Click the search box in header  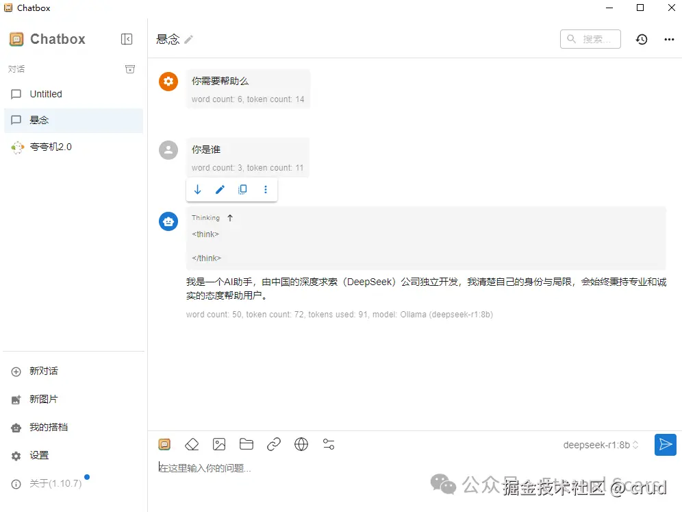click(590, 39)
